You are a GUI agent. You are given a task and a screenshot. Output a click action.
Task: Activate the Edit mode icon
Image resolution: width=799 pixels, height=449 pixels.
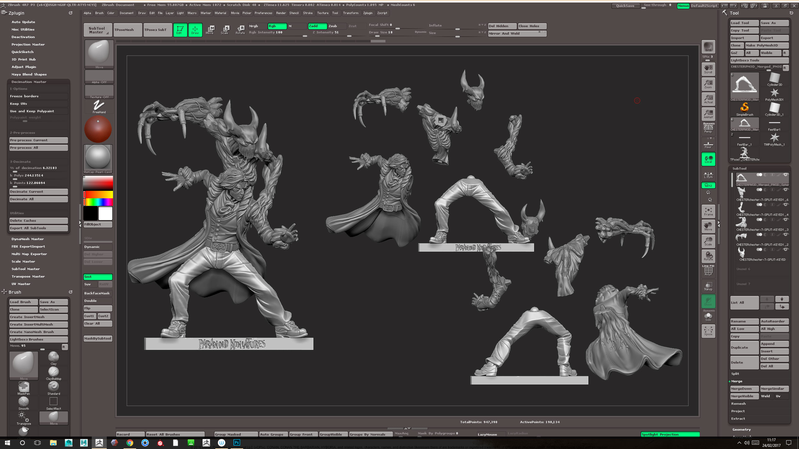[x=180, y=30]
